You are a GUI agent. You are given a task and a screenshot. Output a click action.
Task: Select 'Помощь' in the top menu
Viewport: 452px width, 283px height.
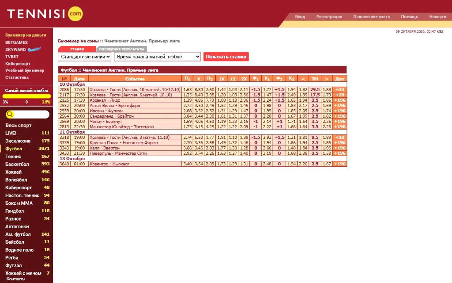click(x=409, y=17)
